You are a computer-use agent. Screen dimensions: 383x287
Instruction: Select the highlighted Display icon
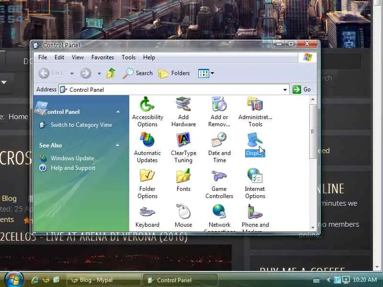tap(255, 144)
